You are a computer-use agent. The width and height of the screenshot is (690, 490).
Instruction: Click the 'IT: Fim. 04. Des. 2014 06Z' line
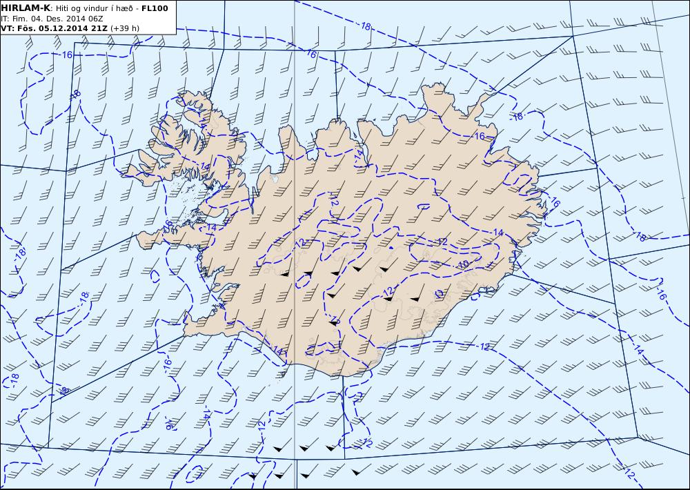(x=52, y=19)
